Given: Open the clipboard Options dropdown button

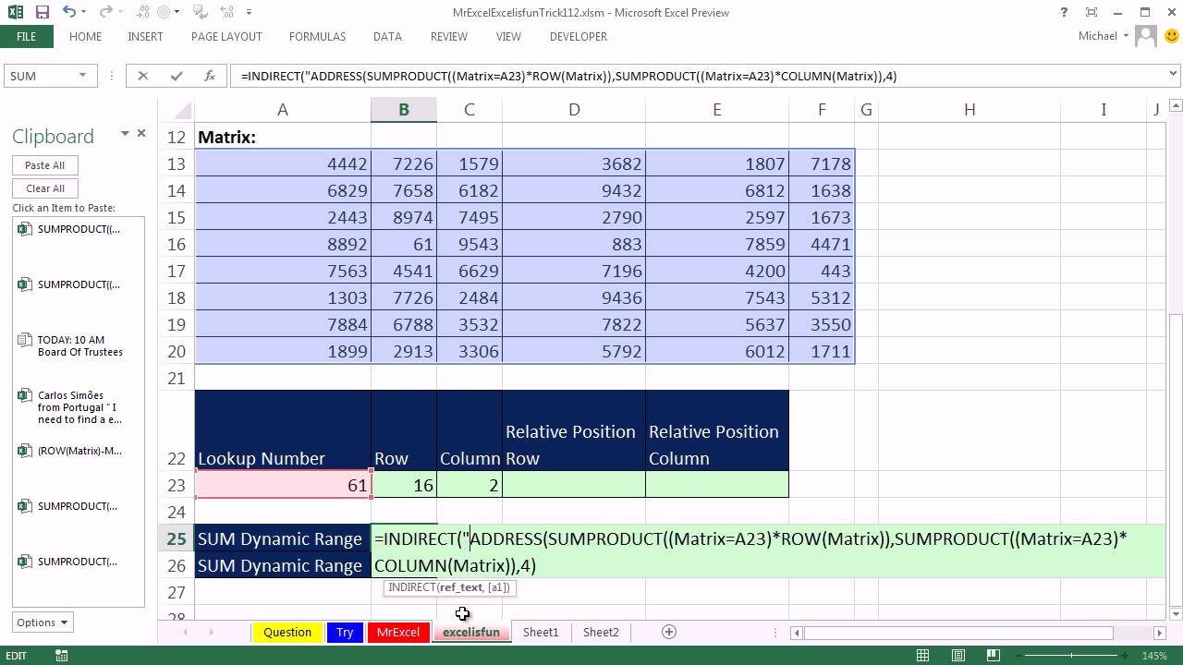Looking at the screenshot, I should 43,623.
